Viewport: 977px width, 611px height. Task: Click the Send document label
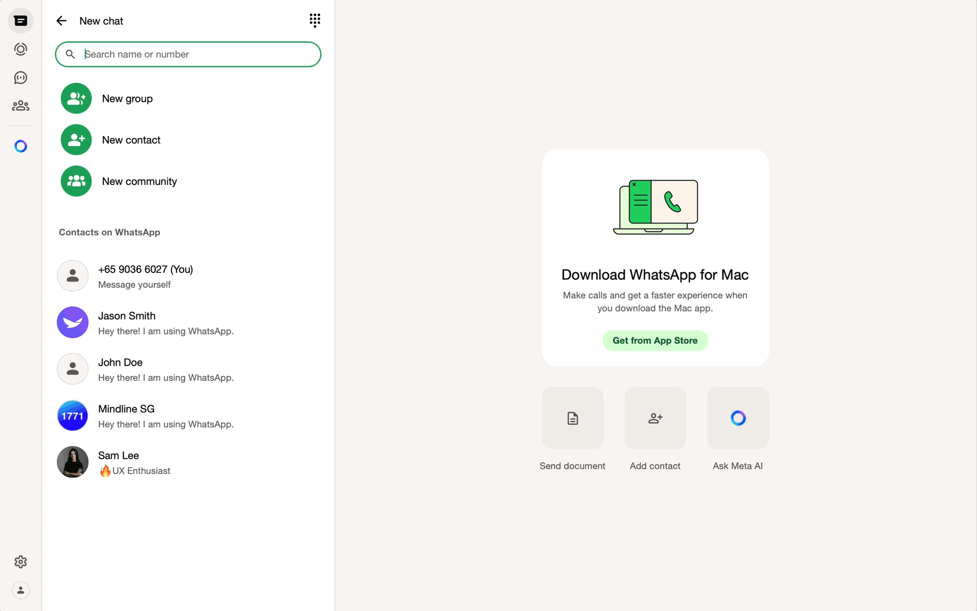point(572,466)
